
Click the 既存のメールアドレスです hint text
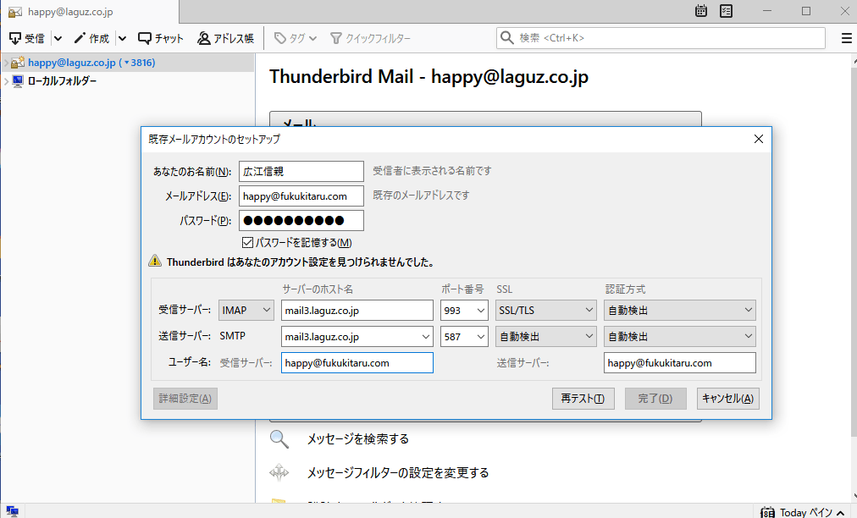coord(422,195)
